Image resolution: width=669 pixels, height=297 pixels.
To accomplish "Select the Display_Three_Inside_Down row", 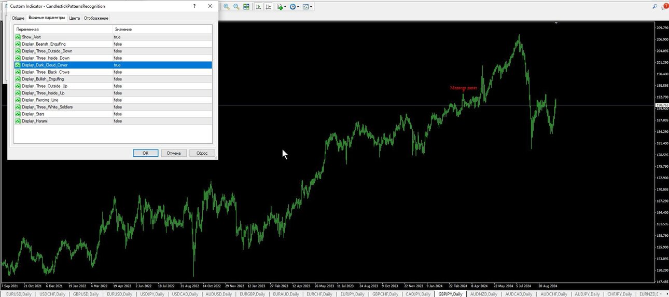I will click(113, 58).
